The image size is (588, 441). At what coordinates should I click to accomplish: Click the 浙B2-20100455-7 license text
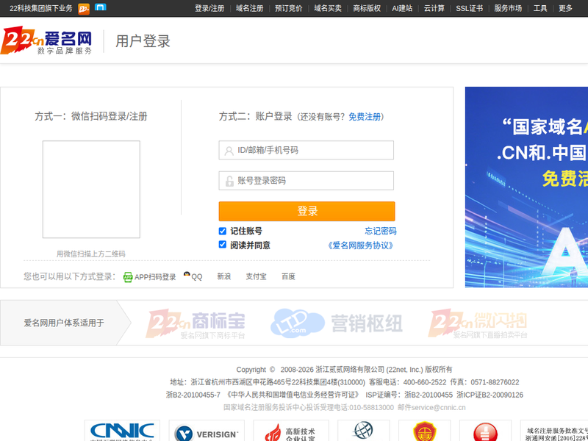[x=193, y=395]
